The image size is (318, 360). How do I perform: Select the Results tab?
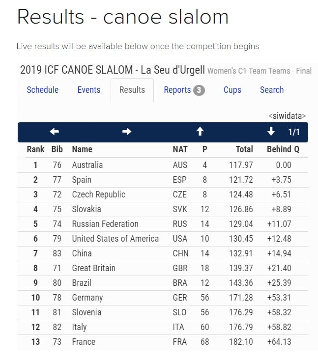pos(132,90)
